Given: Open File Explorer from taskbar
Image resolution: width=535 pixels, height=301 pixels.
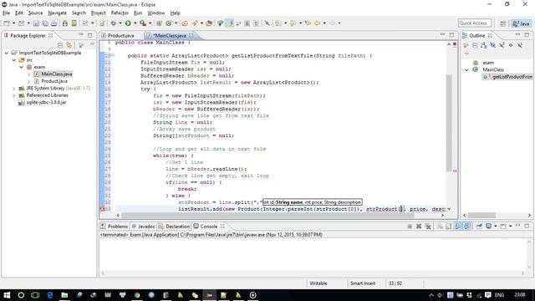Looking at the screenshot, I should pyautogui.click(x=64, y=295).
